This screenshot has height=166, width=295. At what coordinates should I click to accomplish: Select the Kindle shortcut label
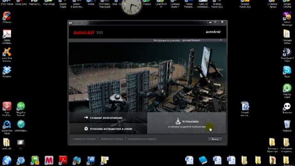click(x=91, y=4)
